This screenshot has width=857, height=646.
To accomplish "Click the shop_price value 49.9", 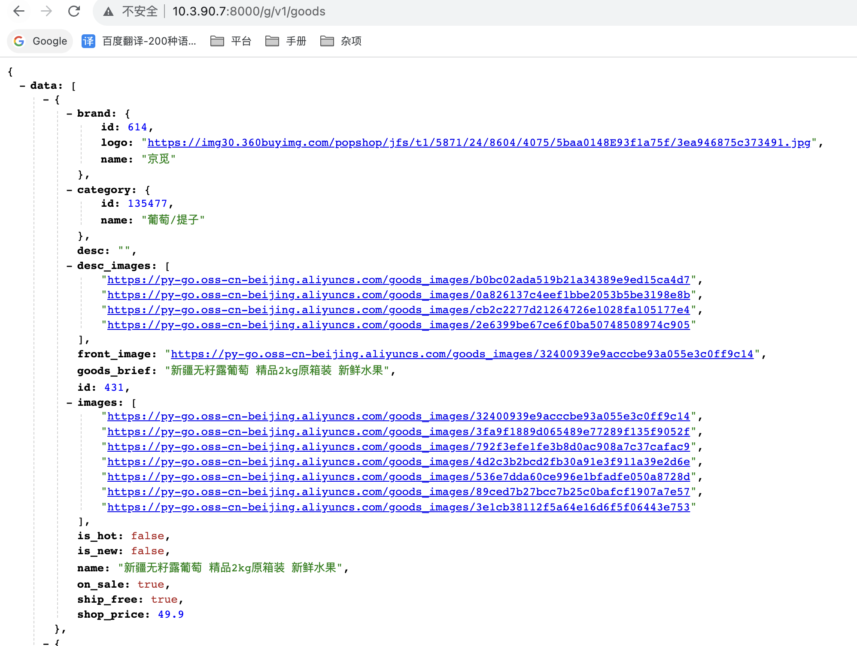I will (x=171, y=615).
